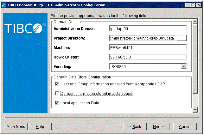Click the Hawk Cluster label text
204x135 pixels.
click(66, 57)
